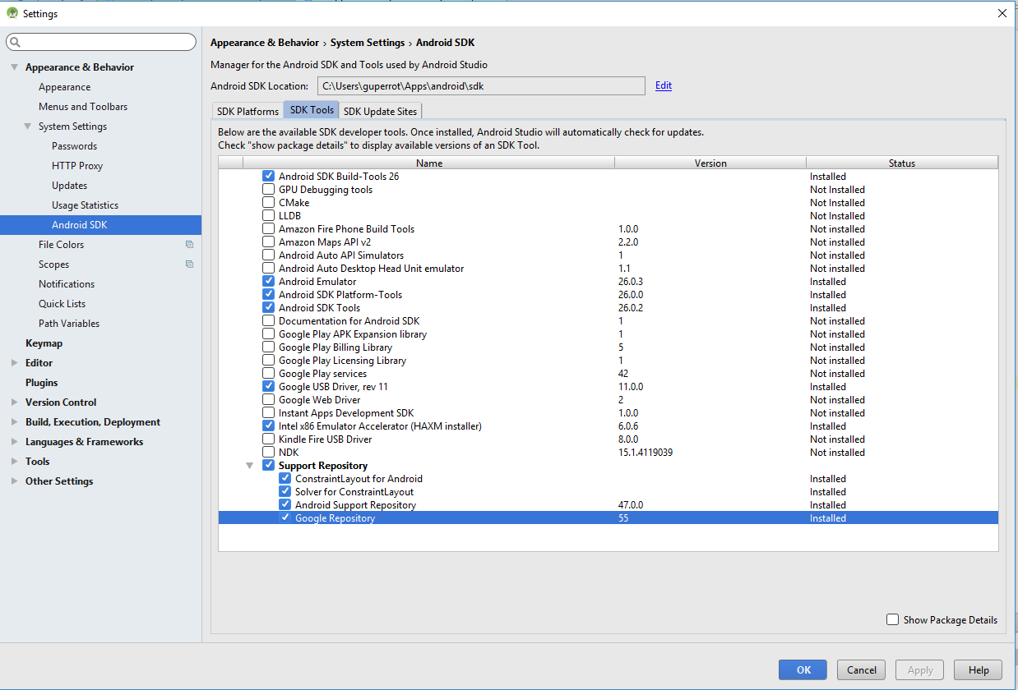Click the project-level icon beside Scopes
This screenshot has height=690, width=1018.
(x=189, y=264)
